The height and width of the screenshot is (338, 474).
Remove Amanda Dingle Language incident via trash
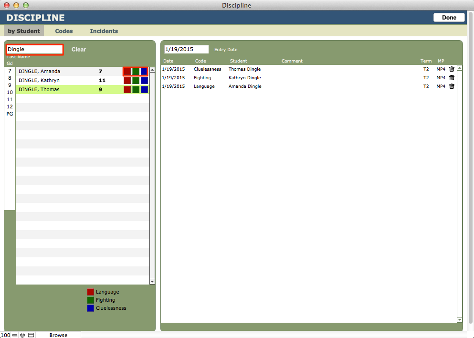(452, 86)
